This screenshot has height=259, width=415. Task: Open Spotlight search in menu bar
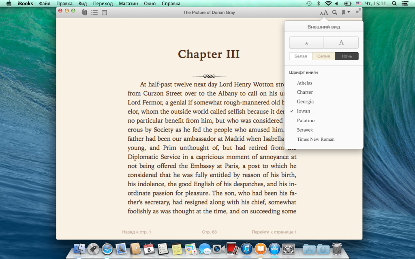pyautogui.click(x=394, y=3)
